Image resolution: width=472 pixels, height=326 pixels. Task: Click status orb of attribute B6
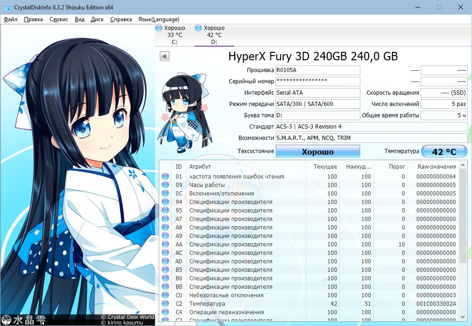click(165, 278)
